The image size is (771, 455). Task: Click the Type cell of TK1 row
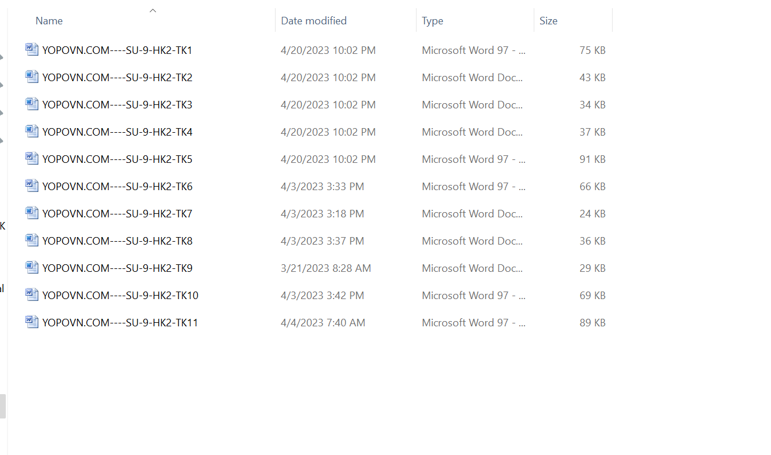coord(474,50)
